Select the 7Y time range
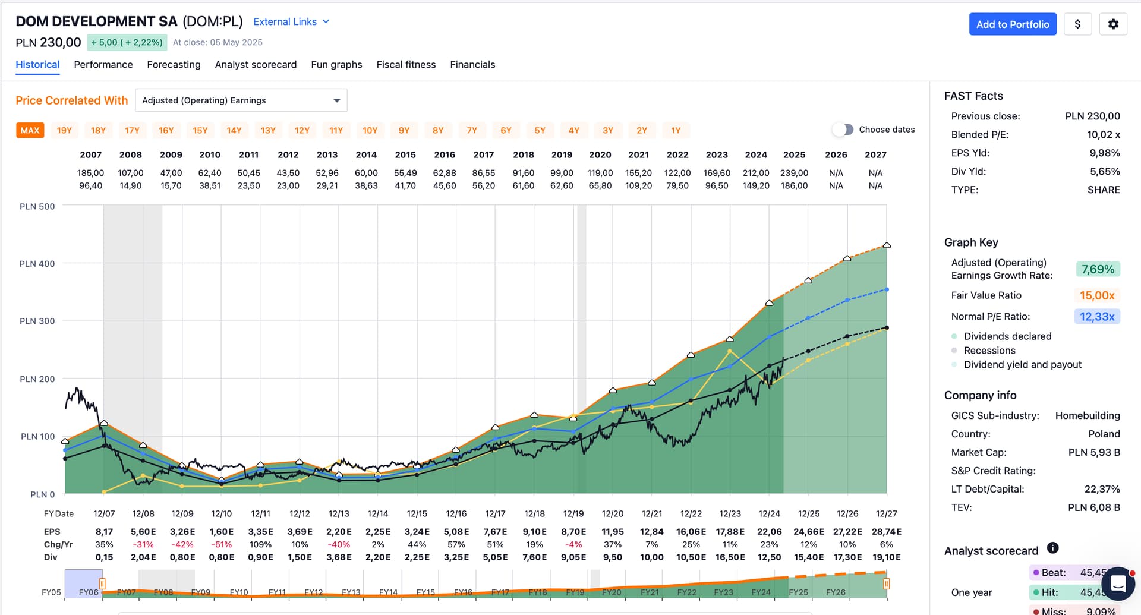Screen dimensions: 1141x615 point(472,130)
